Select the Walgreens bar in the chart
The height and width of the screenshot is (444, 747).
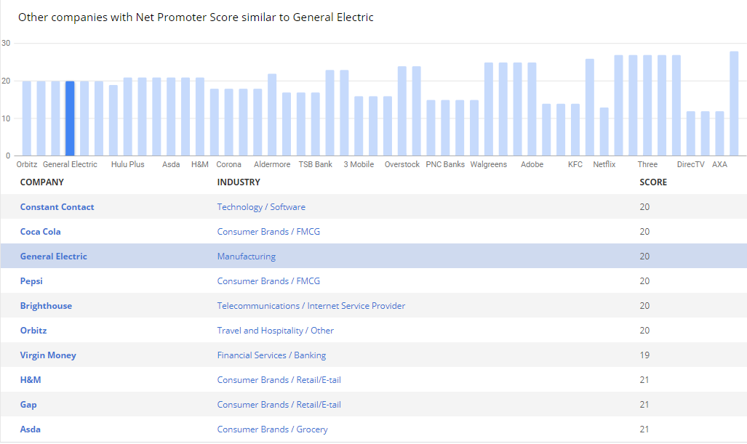tap(489, 109)
